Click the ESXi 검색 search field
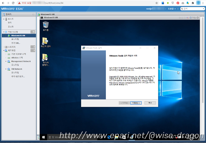 tap(192, 9)
